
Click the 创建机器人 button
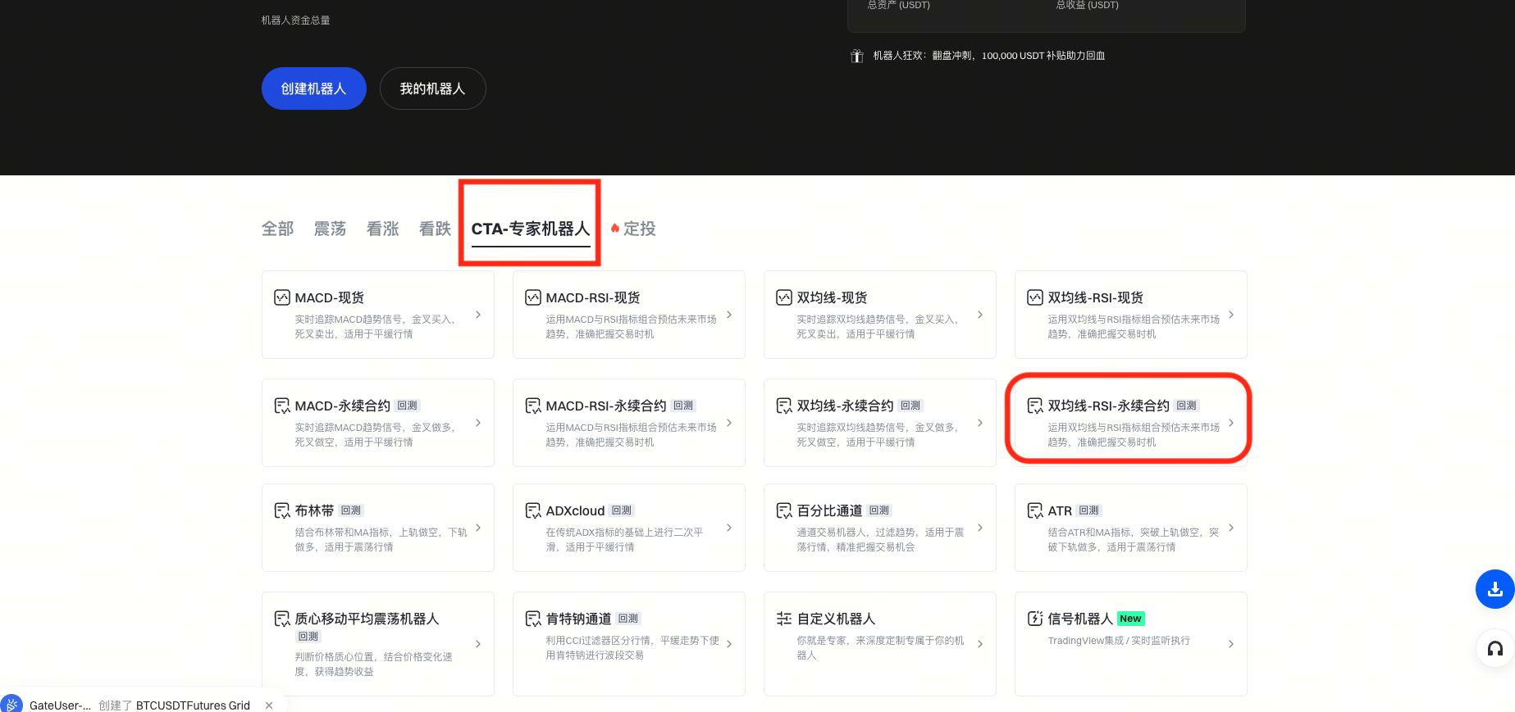click(313, 88)
